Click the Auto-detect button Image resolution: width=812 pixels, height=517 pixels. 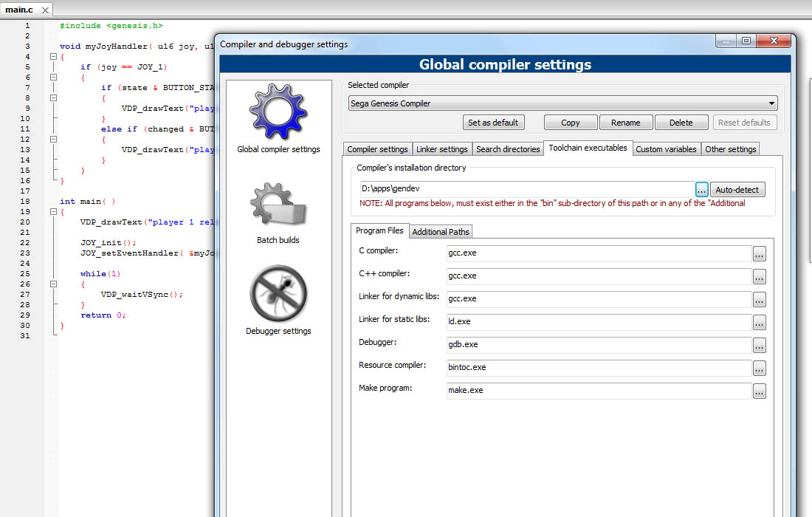[x=737, y=190]
